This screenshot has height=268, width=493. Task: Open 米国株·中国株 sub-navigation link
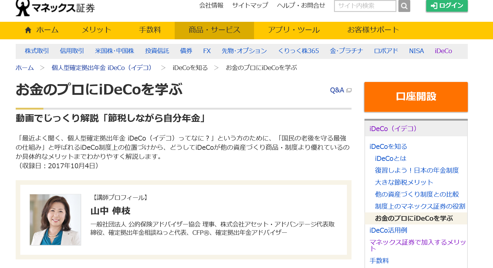coord(114,51)
